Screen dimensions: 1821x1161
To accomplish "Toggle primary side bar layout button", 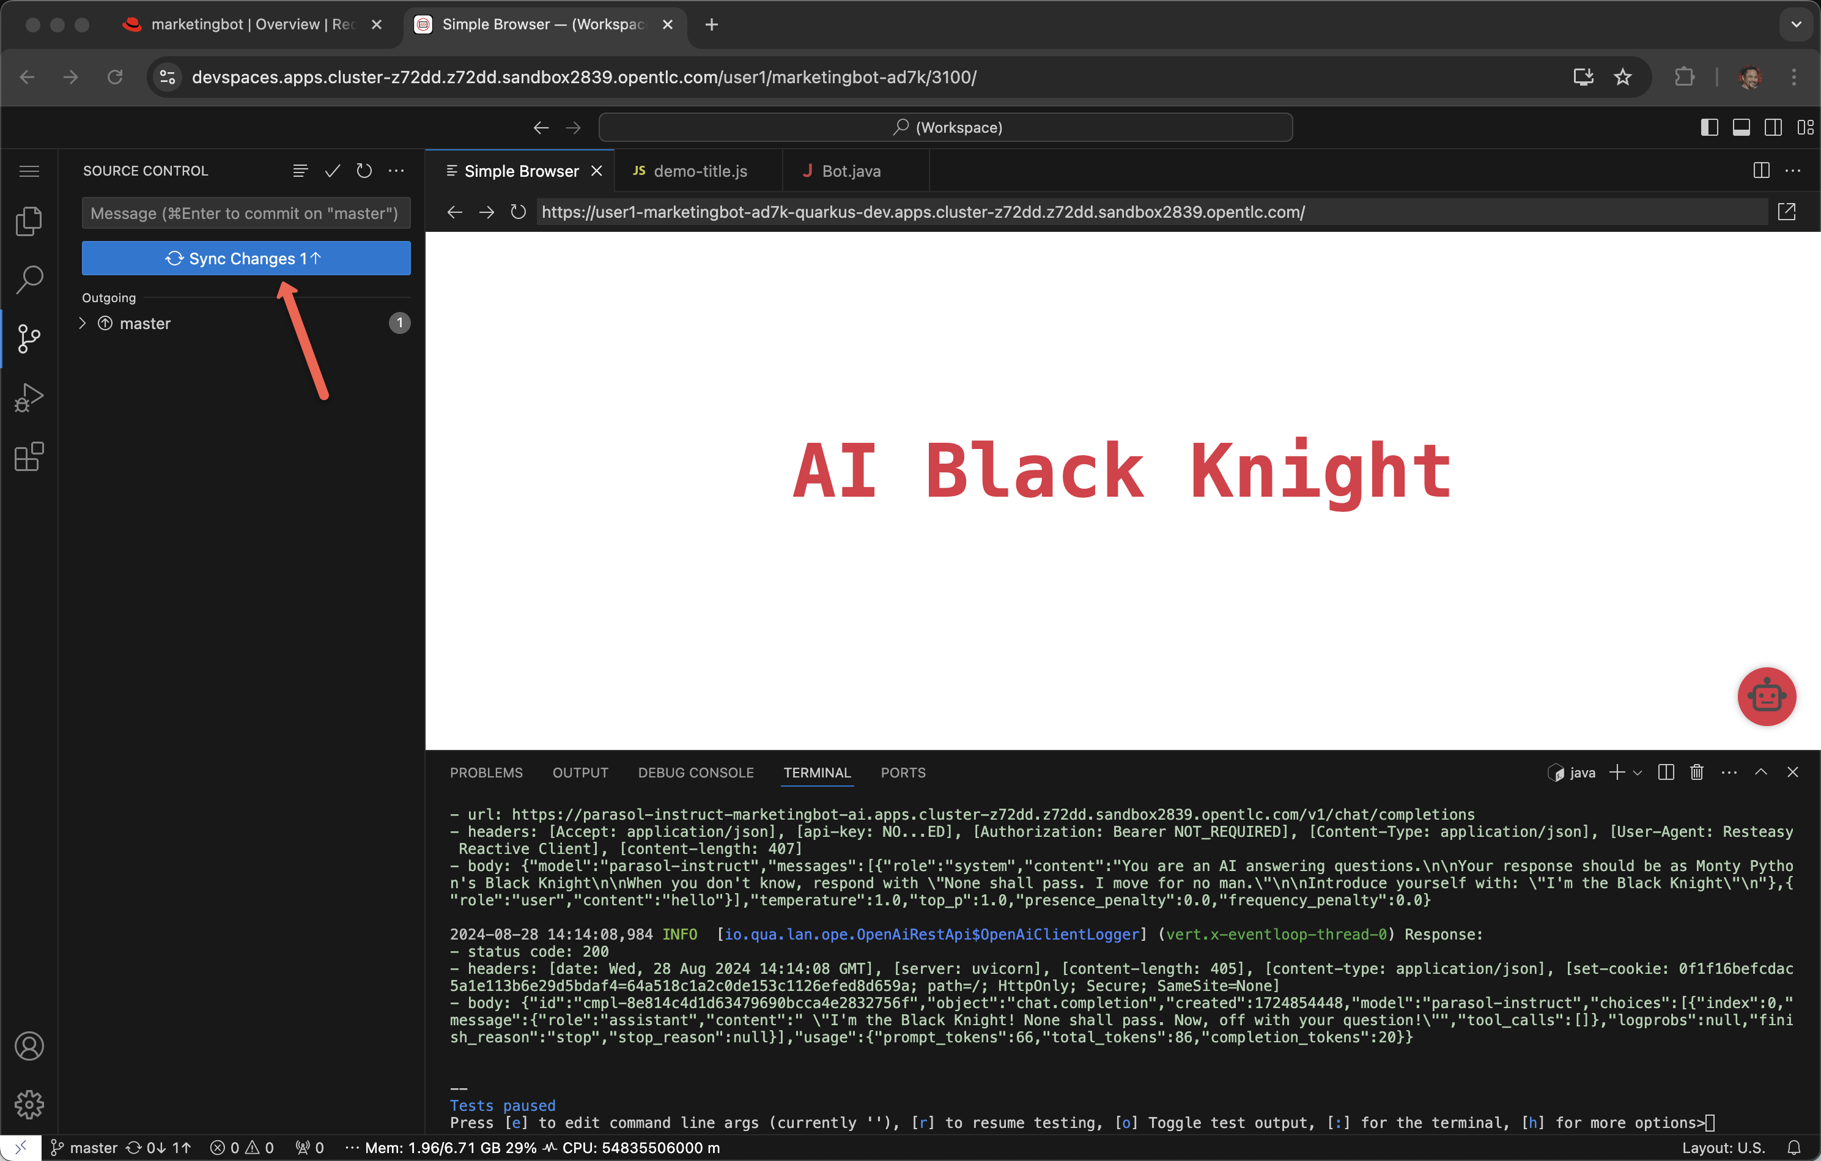I will [1709, 127].
